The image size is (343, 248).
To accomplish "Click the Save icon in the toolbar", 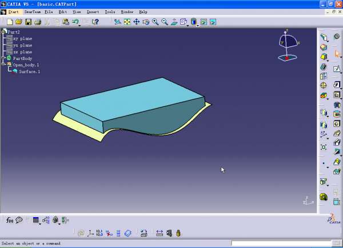I will pos(27,22).
